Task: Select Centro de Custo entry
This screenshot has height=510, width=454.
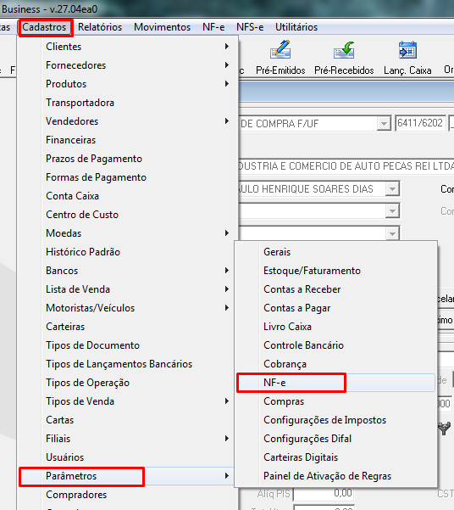Action: click(128, 215)
